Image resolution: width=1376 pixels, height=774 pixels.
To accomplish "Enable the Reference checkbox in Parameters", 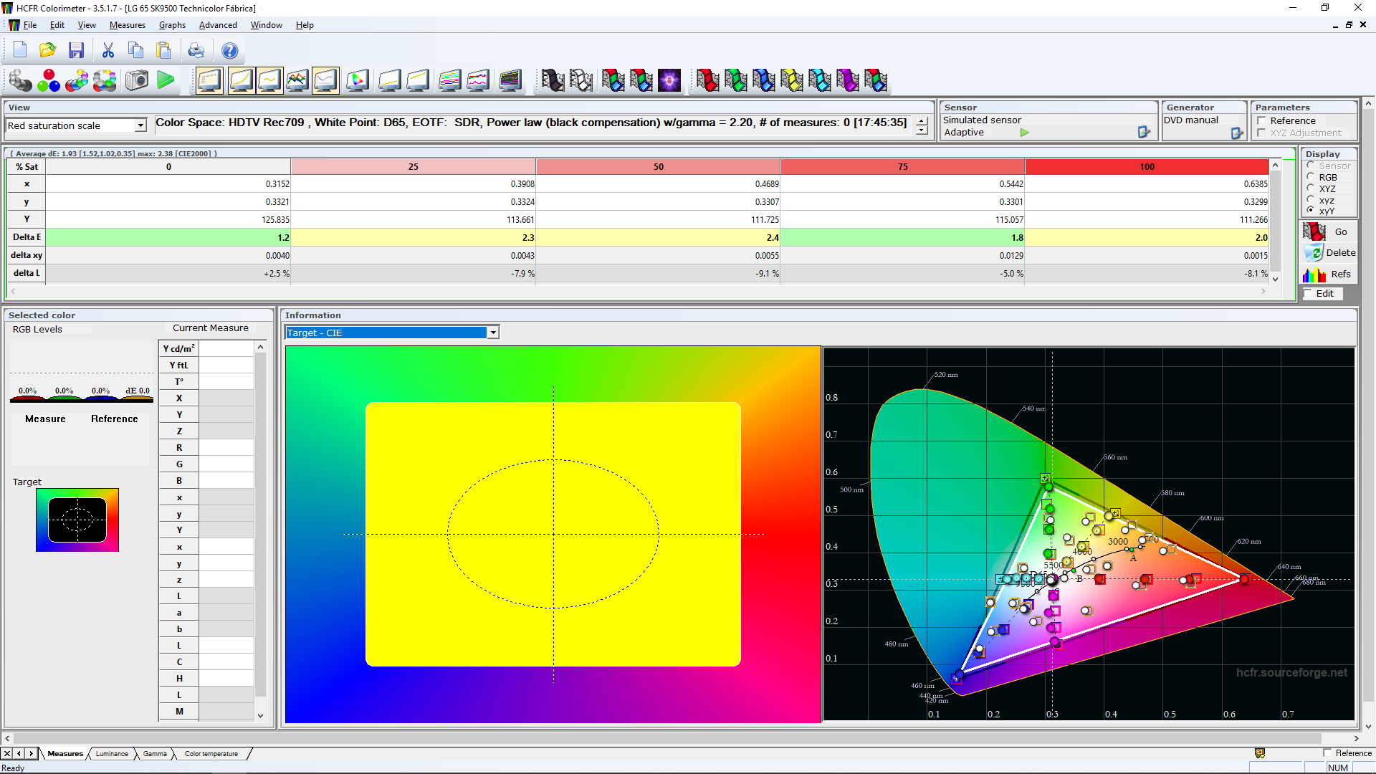I will click(x=1261, y=121).
